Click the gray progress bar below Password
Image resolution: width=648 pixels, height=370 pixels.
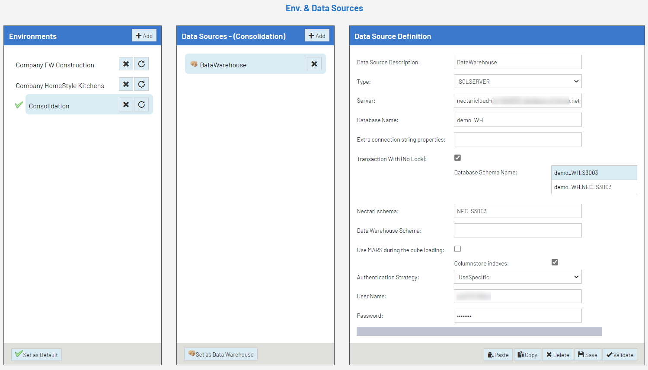479,331
